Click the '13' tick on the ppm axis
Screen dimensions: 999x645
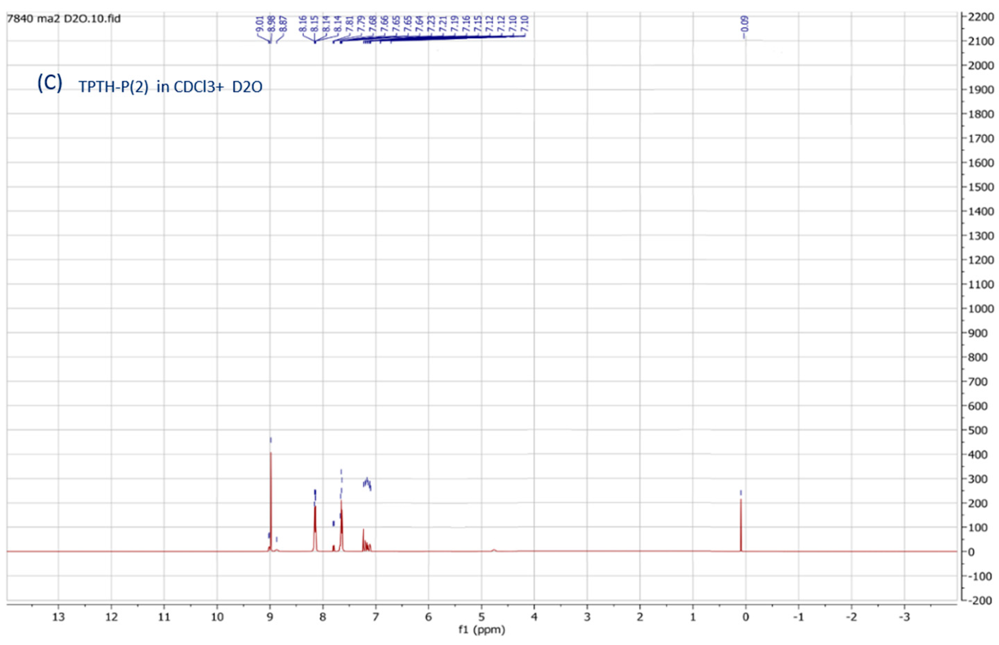(58, 617)
